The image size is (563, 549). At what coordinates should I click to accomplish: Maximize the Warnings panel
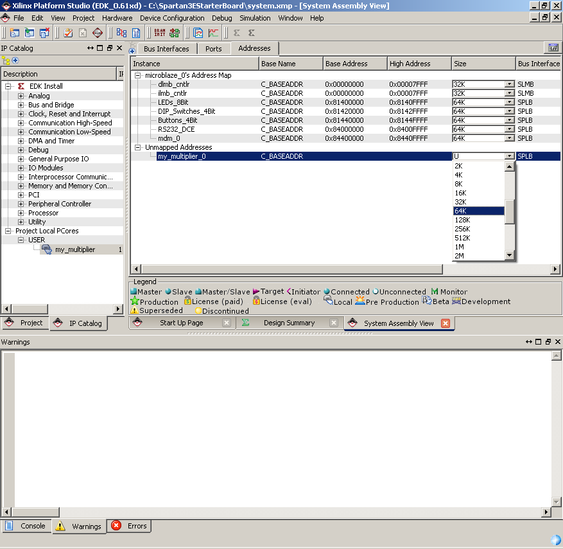click(538, 341)
